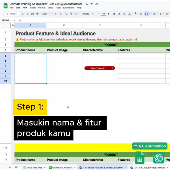This screenshot has width=170, height=170.
Task: Open the horizontal align dropdown
Action: tap(155, 14)
